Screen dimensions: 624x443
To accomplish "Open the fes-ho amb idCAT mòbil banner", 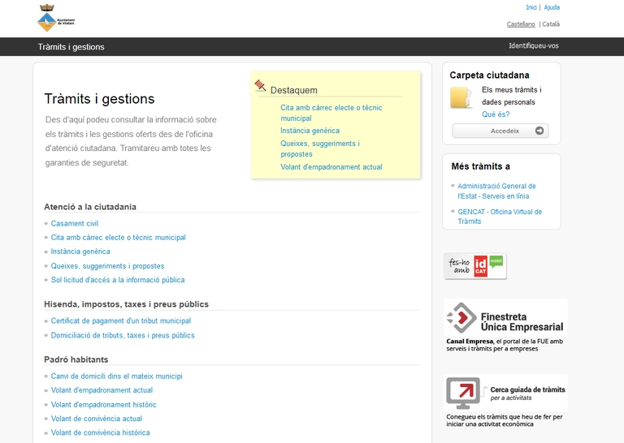I will coord(475,266).
